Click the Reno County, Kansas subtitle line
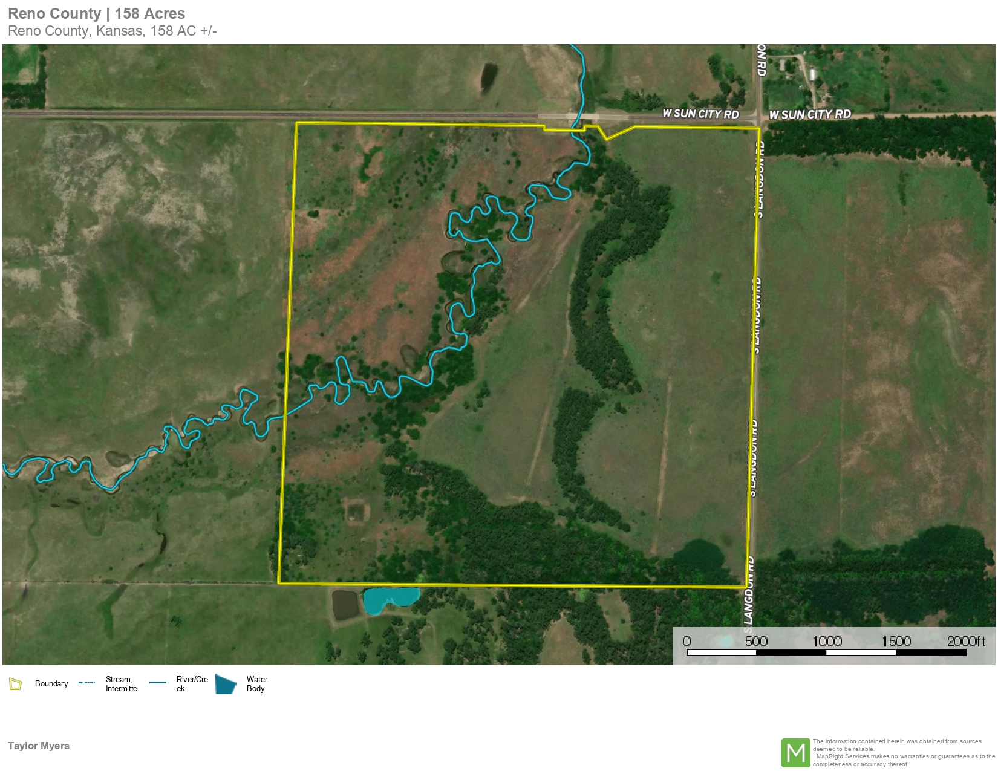998x771 pixels. pos(113,31)
